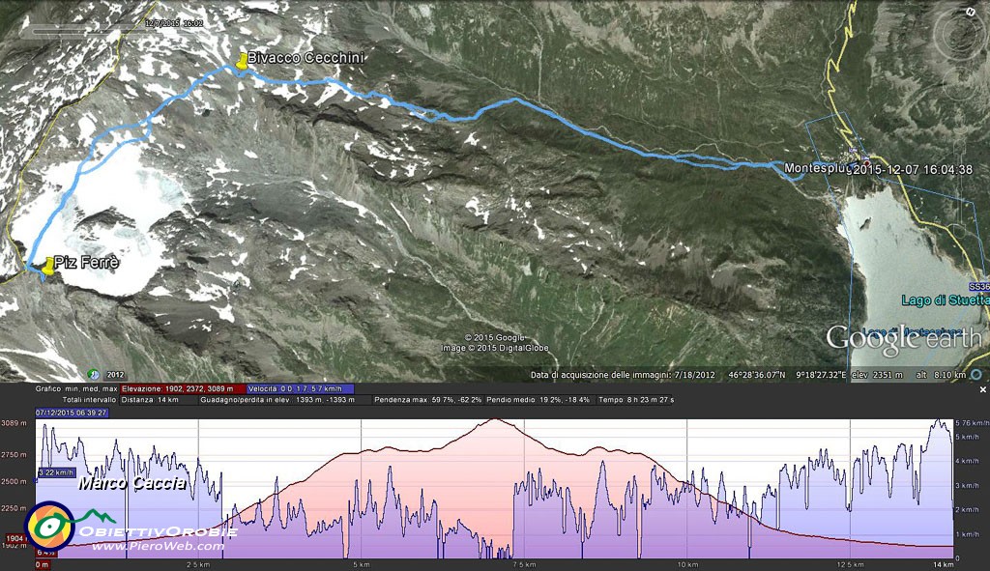Click the streaming status indicator icon
The height and width of the screenshot is (571, 990).
point(976,374)
